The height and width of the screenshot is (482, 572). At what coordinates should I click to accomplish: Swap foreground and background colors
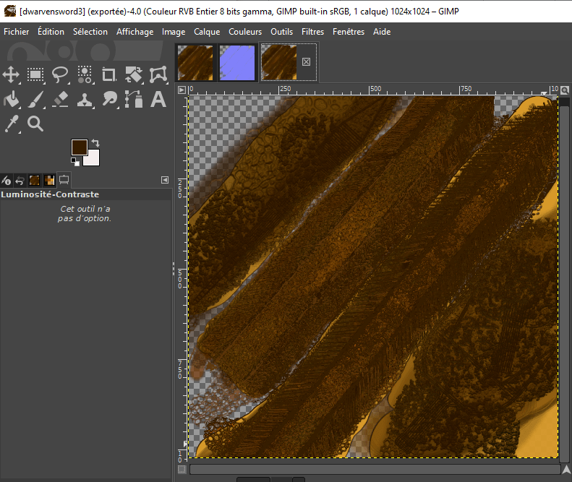[x=95, y=143]
